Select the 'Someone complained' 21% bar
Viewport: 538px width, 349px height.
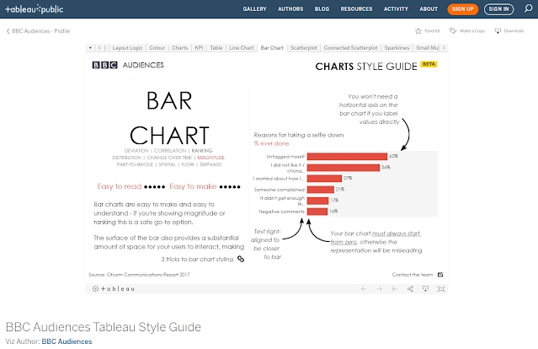tap(321, 190)
